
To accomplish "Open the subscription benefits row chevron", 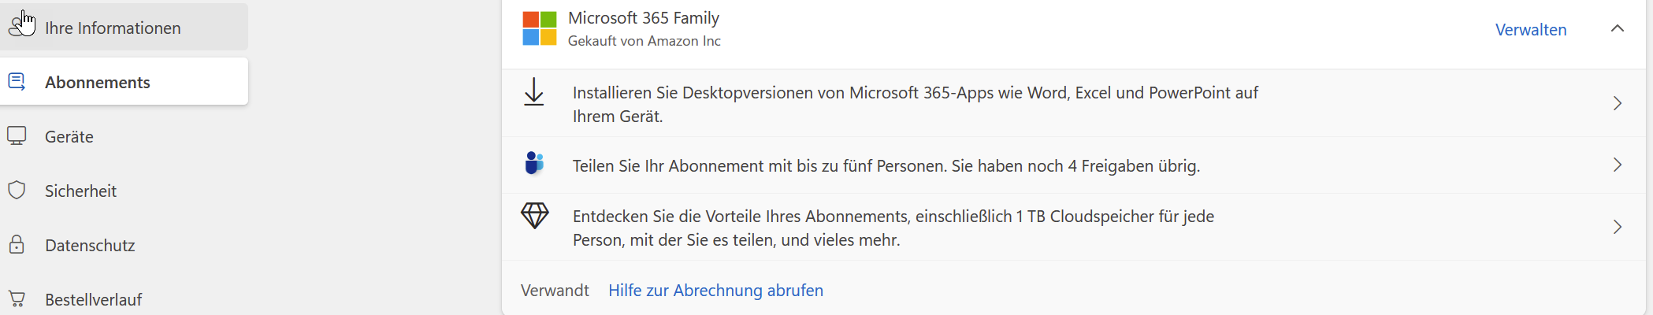I will pyautogui.click(x=1618, y=227).
